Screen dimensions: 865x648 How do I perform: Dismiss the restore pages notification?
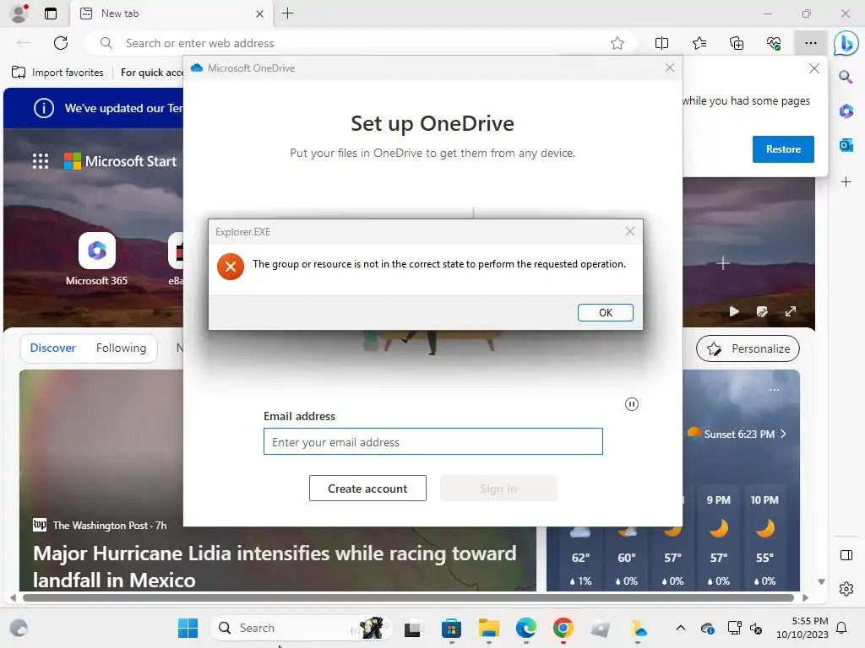click(813, 68)
